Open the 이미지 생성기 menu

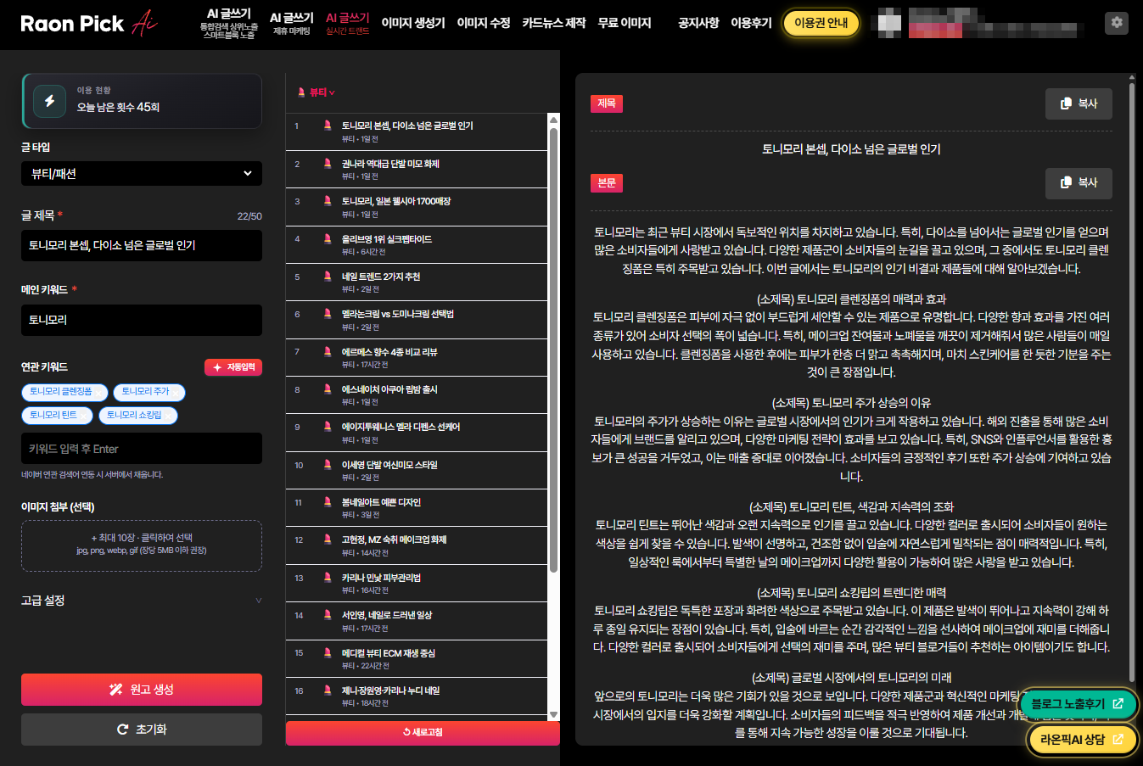pos(412,23)
